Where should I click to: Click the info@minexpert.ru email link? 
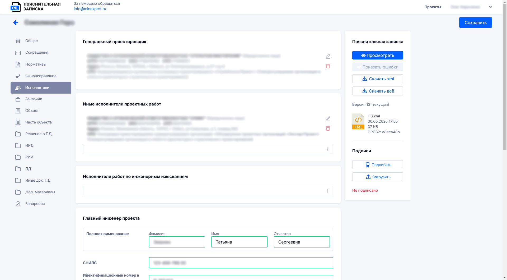pos(90,9)
